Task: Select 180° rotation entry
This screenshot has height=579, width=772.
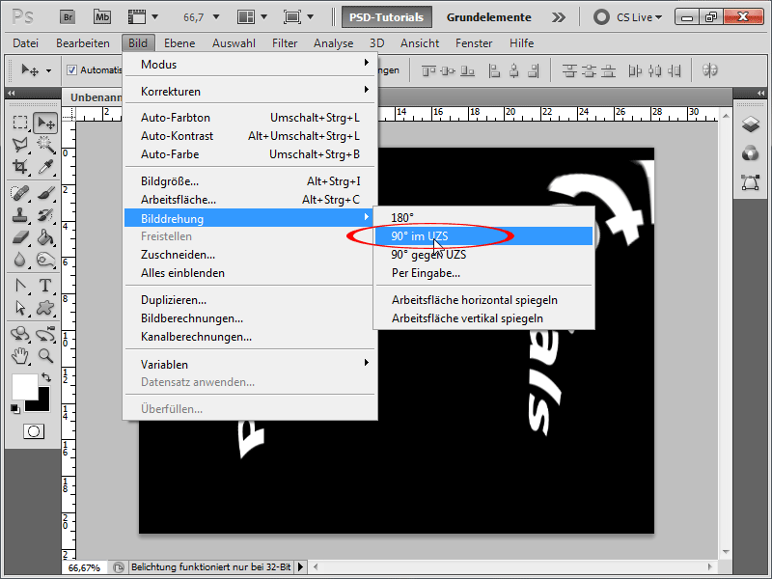Action: click(484, 218)
